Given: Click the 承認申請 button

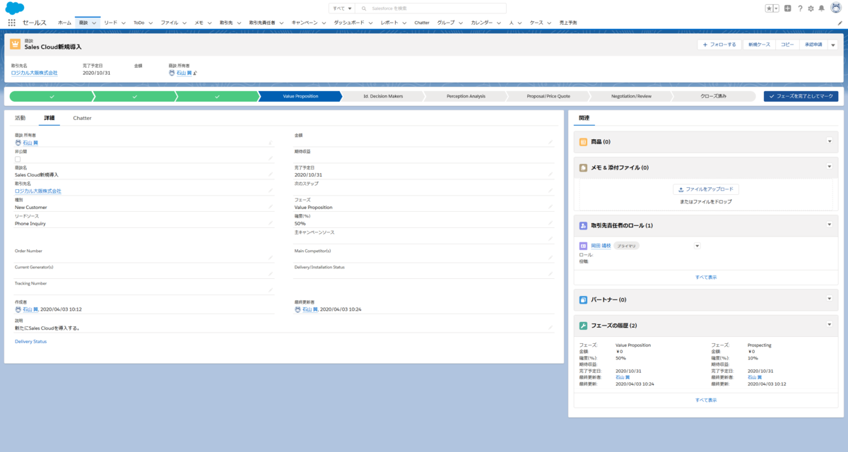Looking at the screenshot, I should click(x=813, y=44).
